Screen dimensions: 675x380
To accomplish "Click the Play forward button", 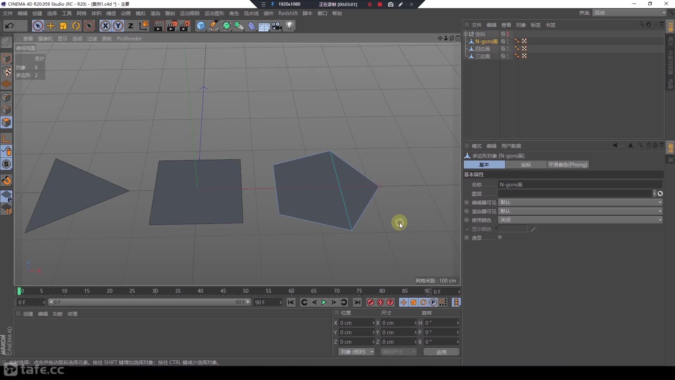I will [x=324, y=302].
